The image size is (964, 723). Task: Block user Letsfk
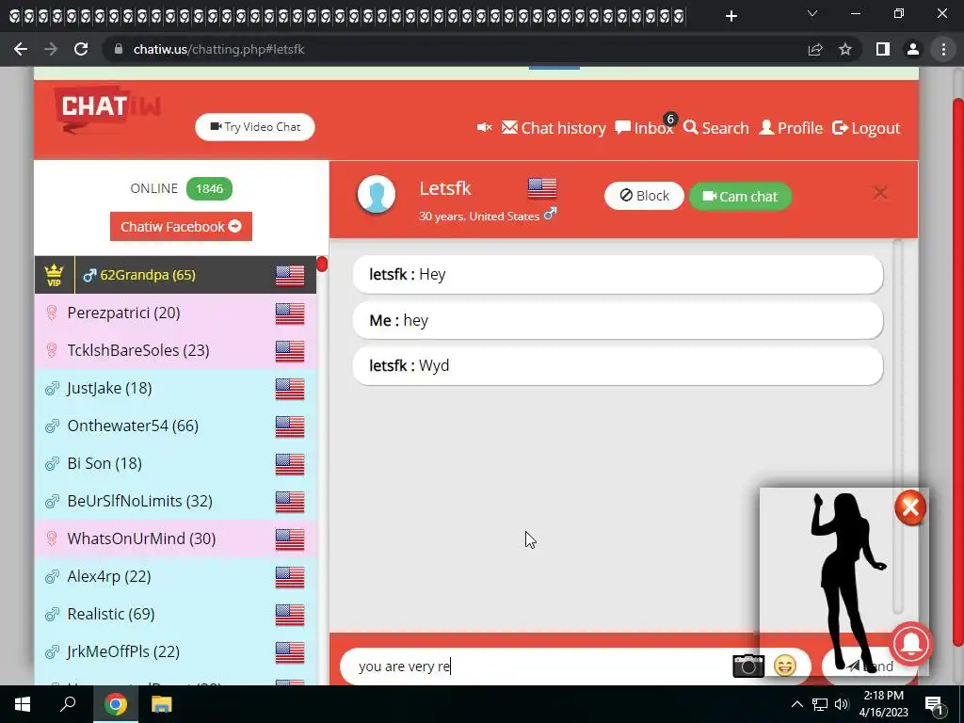[644, 196]
